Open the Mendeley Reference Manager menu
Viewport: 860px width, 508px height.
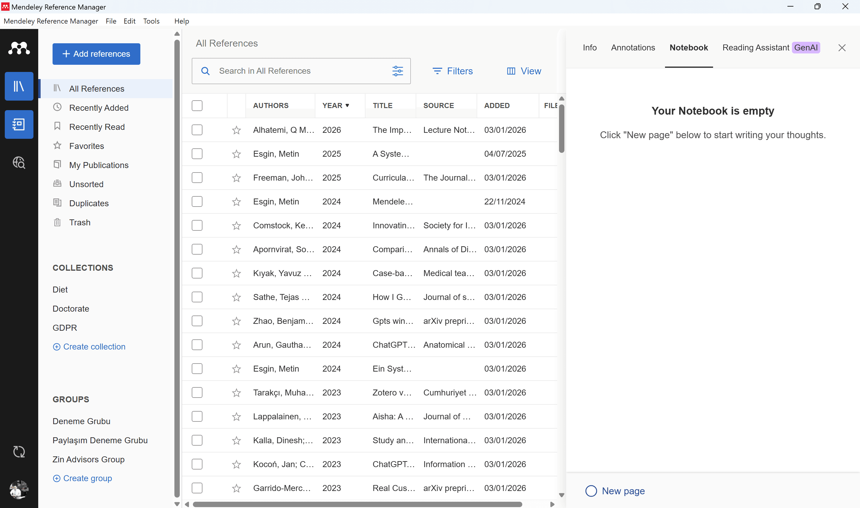click(51, 21)
